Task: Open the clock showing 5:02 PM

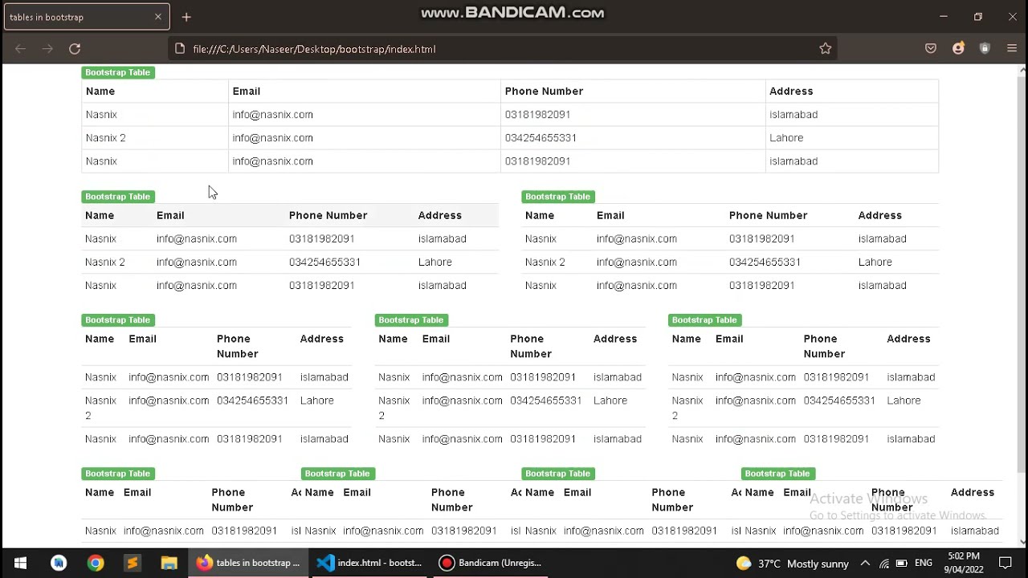Action: (x=964, y=563)
